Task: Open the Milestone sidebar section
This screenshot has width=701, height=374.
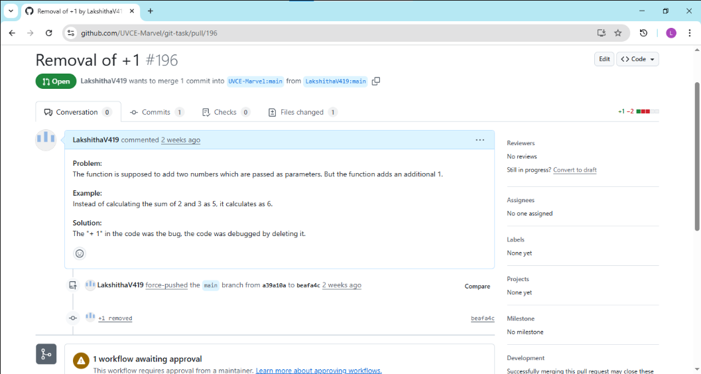Action: (521, 318)
